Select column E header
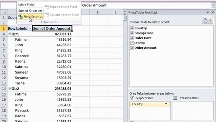This screenshot has height=122, width=217. tap(115, 12)
